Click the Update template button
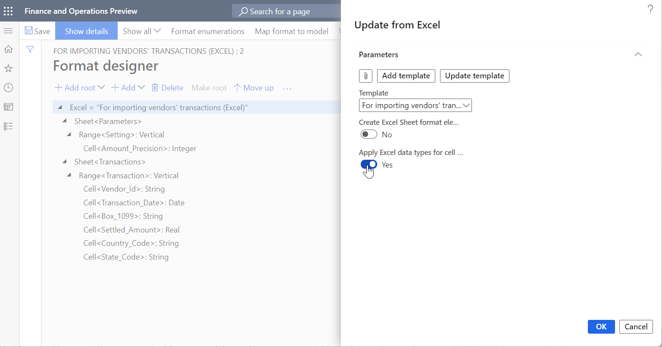This screenshot has height=347, width=662. click(x=475, y=76)
